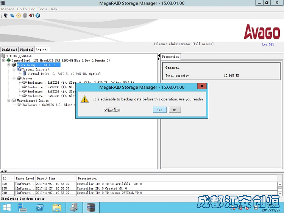
Task: Select log entry 'Created VD: 0'
Action: coord(139,188)
